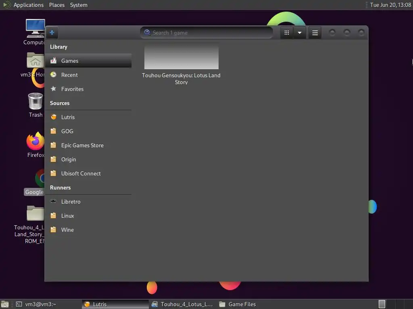
Task: Select Games in the Library sidebar
Action: click(88, 61)
